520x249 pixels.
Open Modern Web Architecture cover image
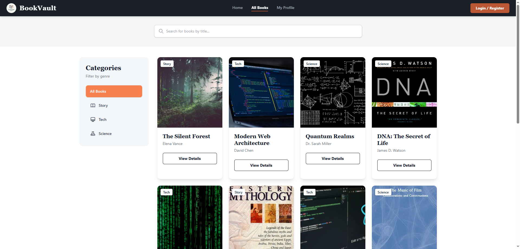click(x=261, y=92)
